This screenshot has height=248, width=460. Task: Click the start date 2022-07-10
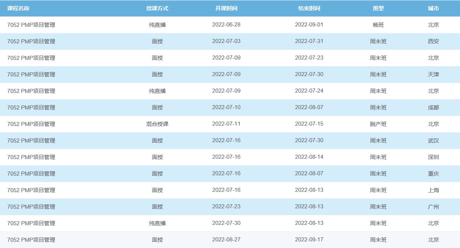[226, 107]
